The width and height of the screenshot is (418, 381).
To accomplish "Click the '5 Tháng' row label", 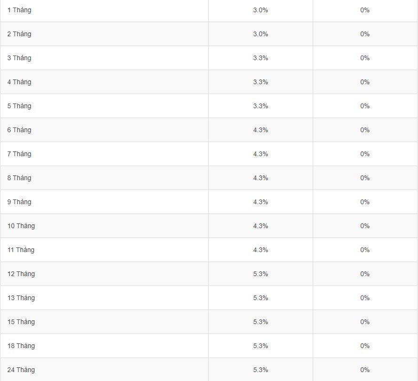I will [x=19, y=106].
